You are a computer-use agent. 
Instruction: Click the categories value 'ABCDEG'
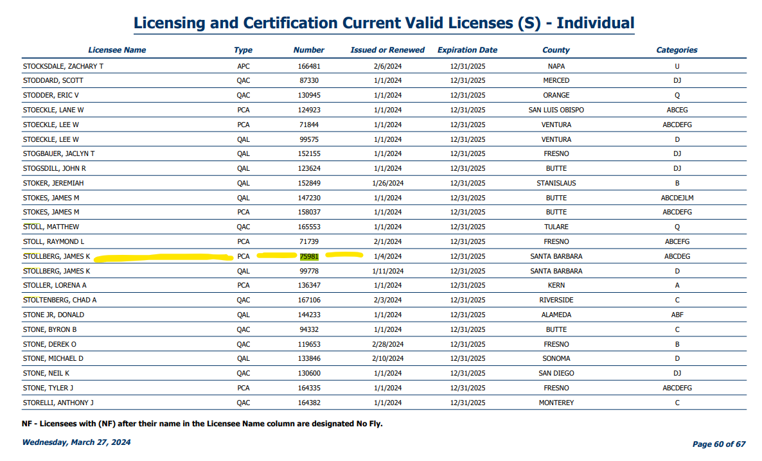click(677, 256)
